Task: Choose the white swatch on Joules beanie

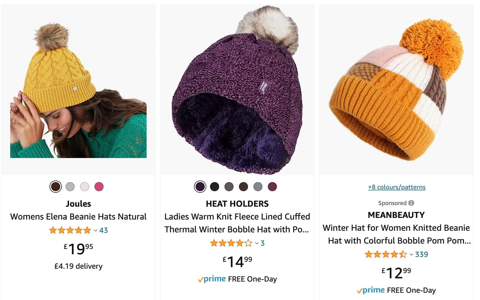Action: 85,187
